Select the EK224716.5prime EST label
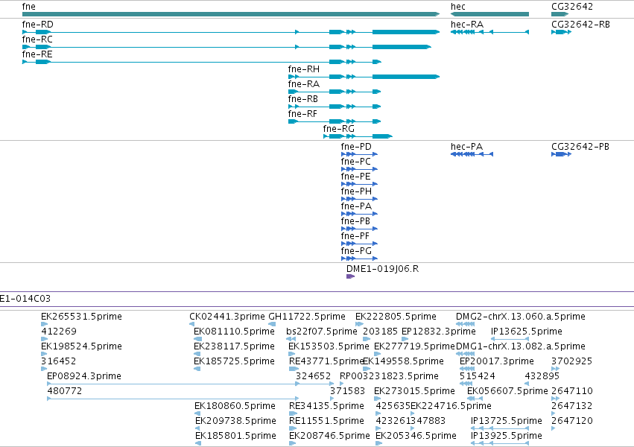Viewport: 634px width, 447px height. pyautogui.click(x=451, y=406)
